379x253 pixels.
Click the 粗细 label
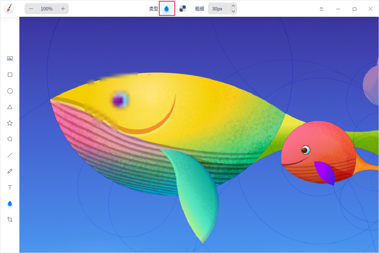[200, 9]
